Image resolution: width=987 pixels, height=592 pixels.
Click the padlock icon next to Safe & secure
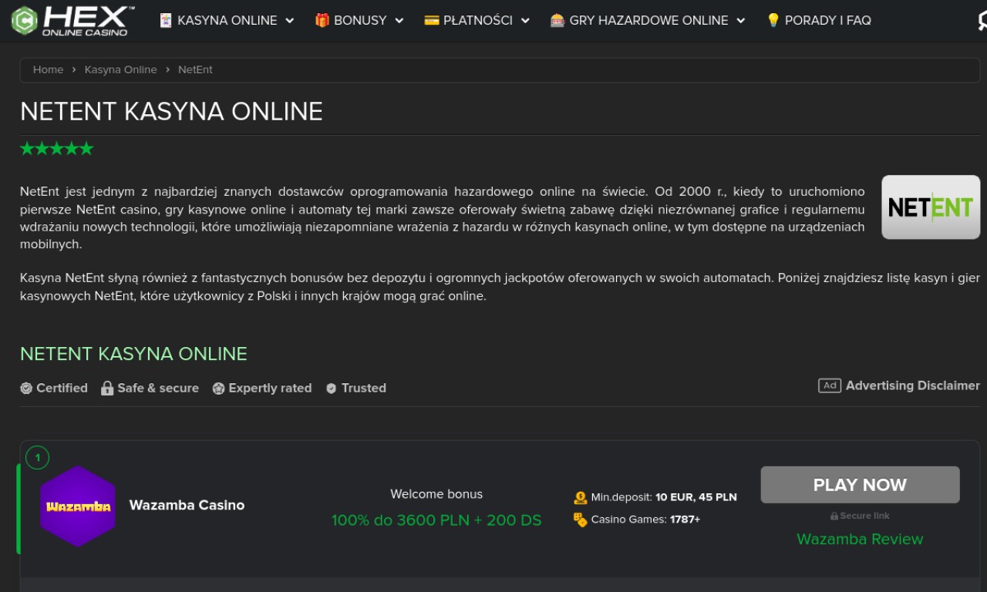point(107,388)
